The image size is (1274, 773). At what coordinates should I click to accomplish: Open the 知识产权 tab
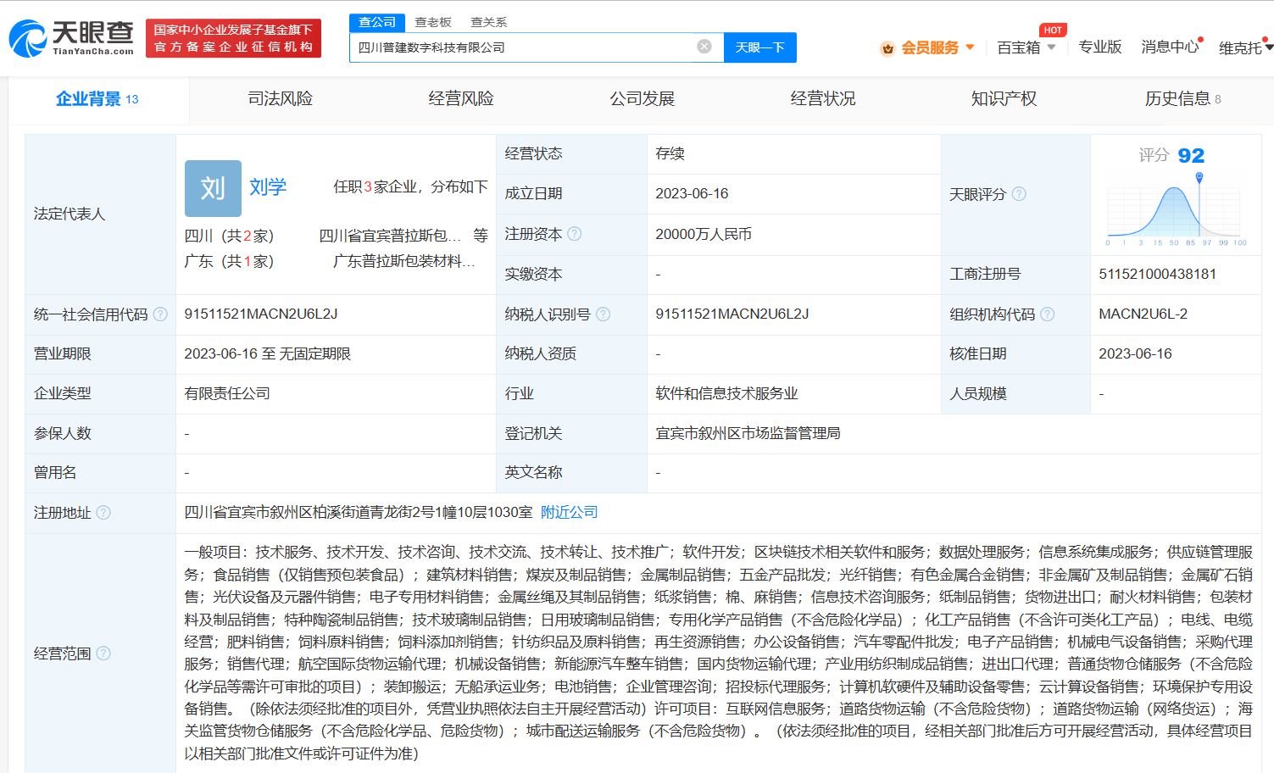click(1004, 99)
